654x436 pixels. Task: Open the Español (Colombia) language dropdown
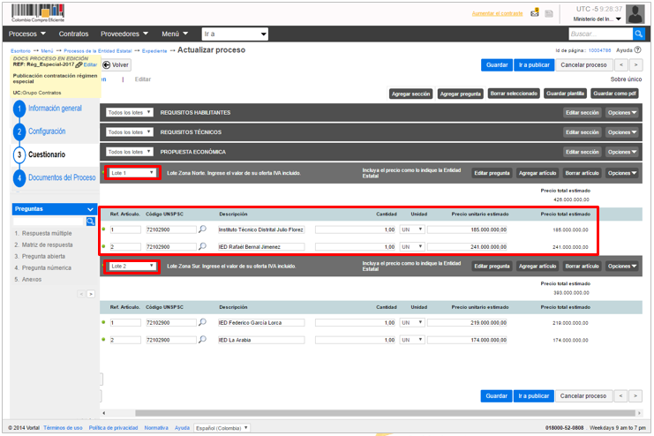pyautogui.click(x=222, y=428)
